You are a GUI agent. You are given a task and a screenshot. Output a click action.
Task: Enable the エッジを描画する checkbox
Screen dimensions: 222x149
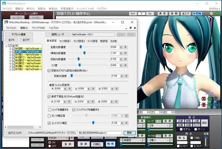(x=49, y=109)
